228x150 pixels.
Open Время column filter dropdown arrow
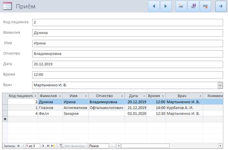(163, 96)
